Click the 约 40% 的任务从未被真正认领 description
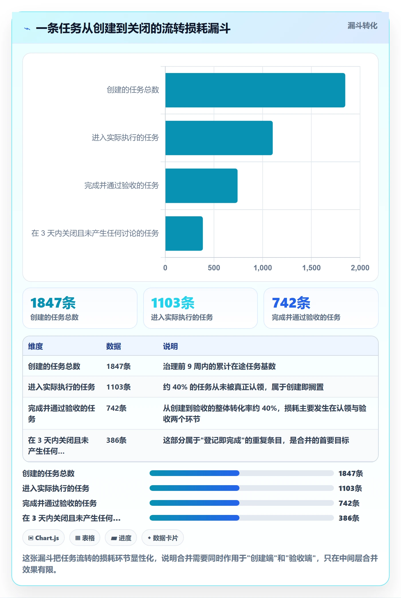Image resolution: width=401 pixels, height=598 pixels. 243,387
